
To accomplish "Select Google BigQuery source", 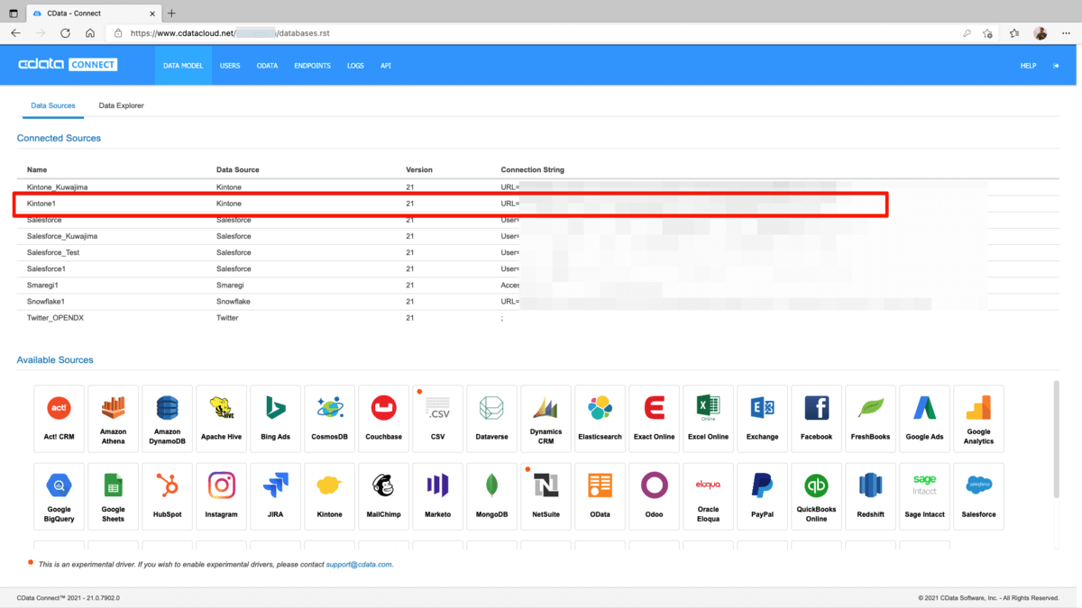I will (x=59, y=496).
